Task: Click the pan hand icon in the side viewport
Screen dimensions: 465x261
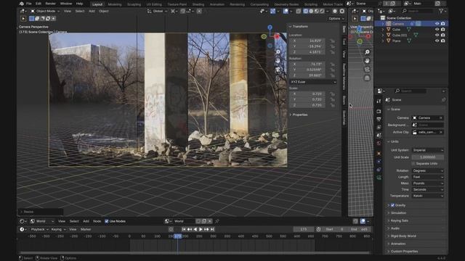Action: tap(367, 61)
